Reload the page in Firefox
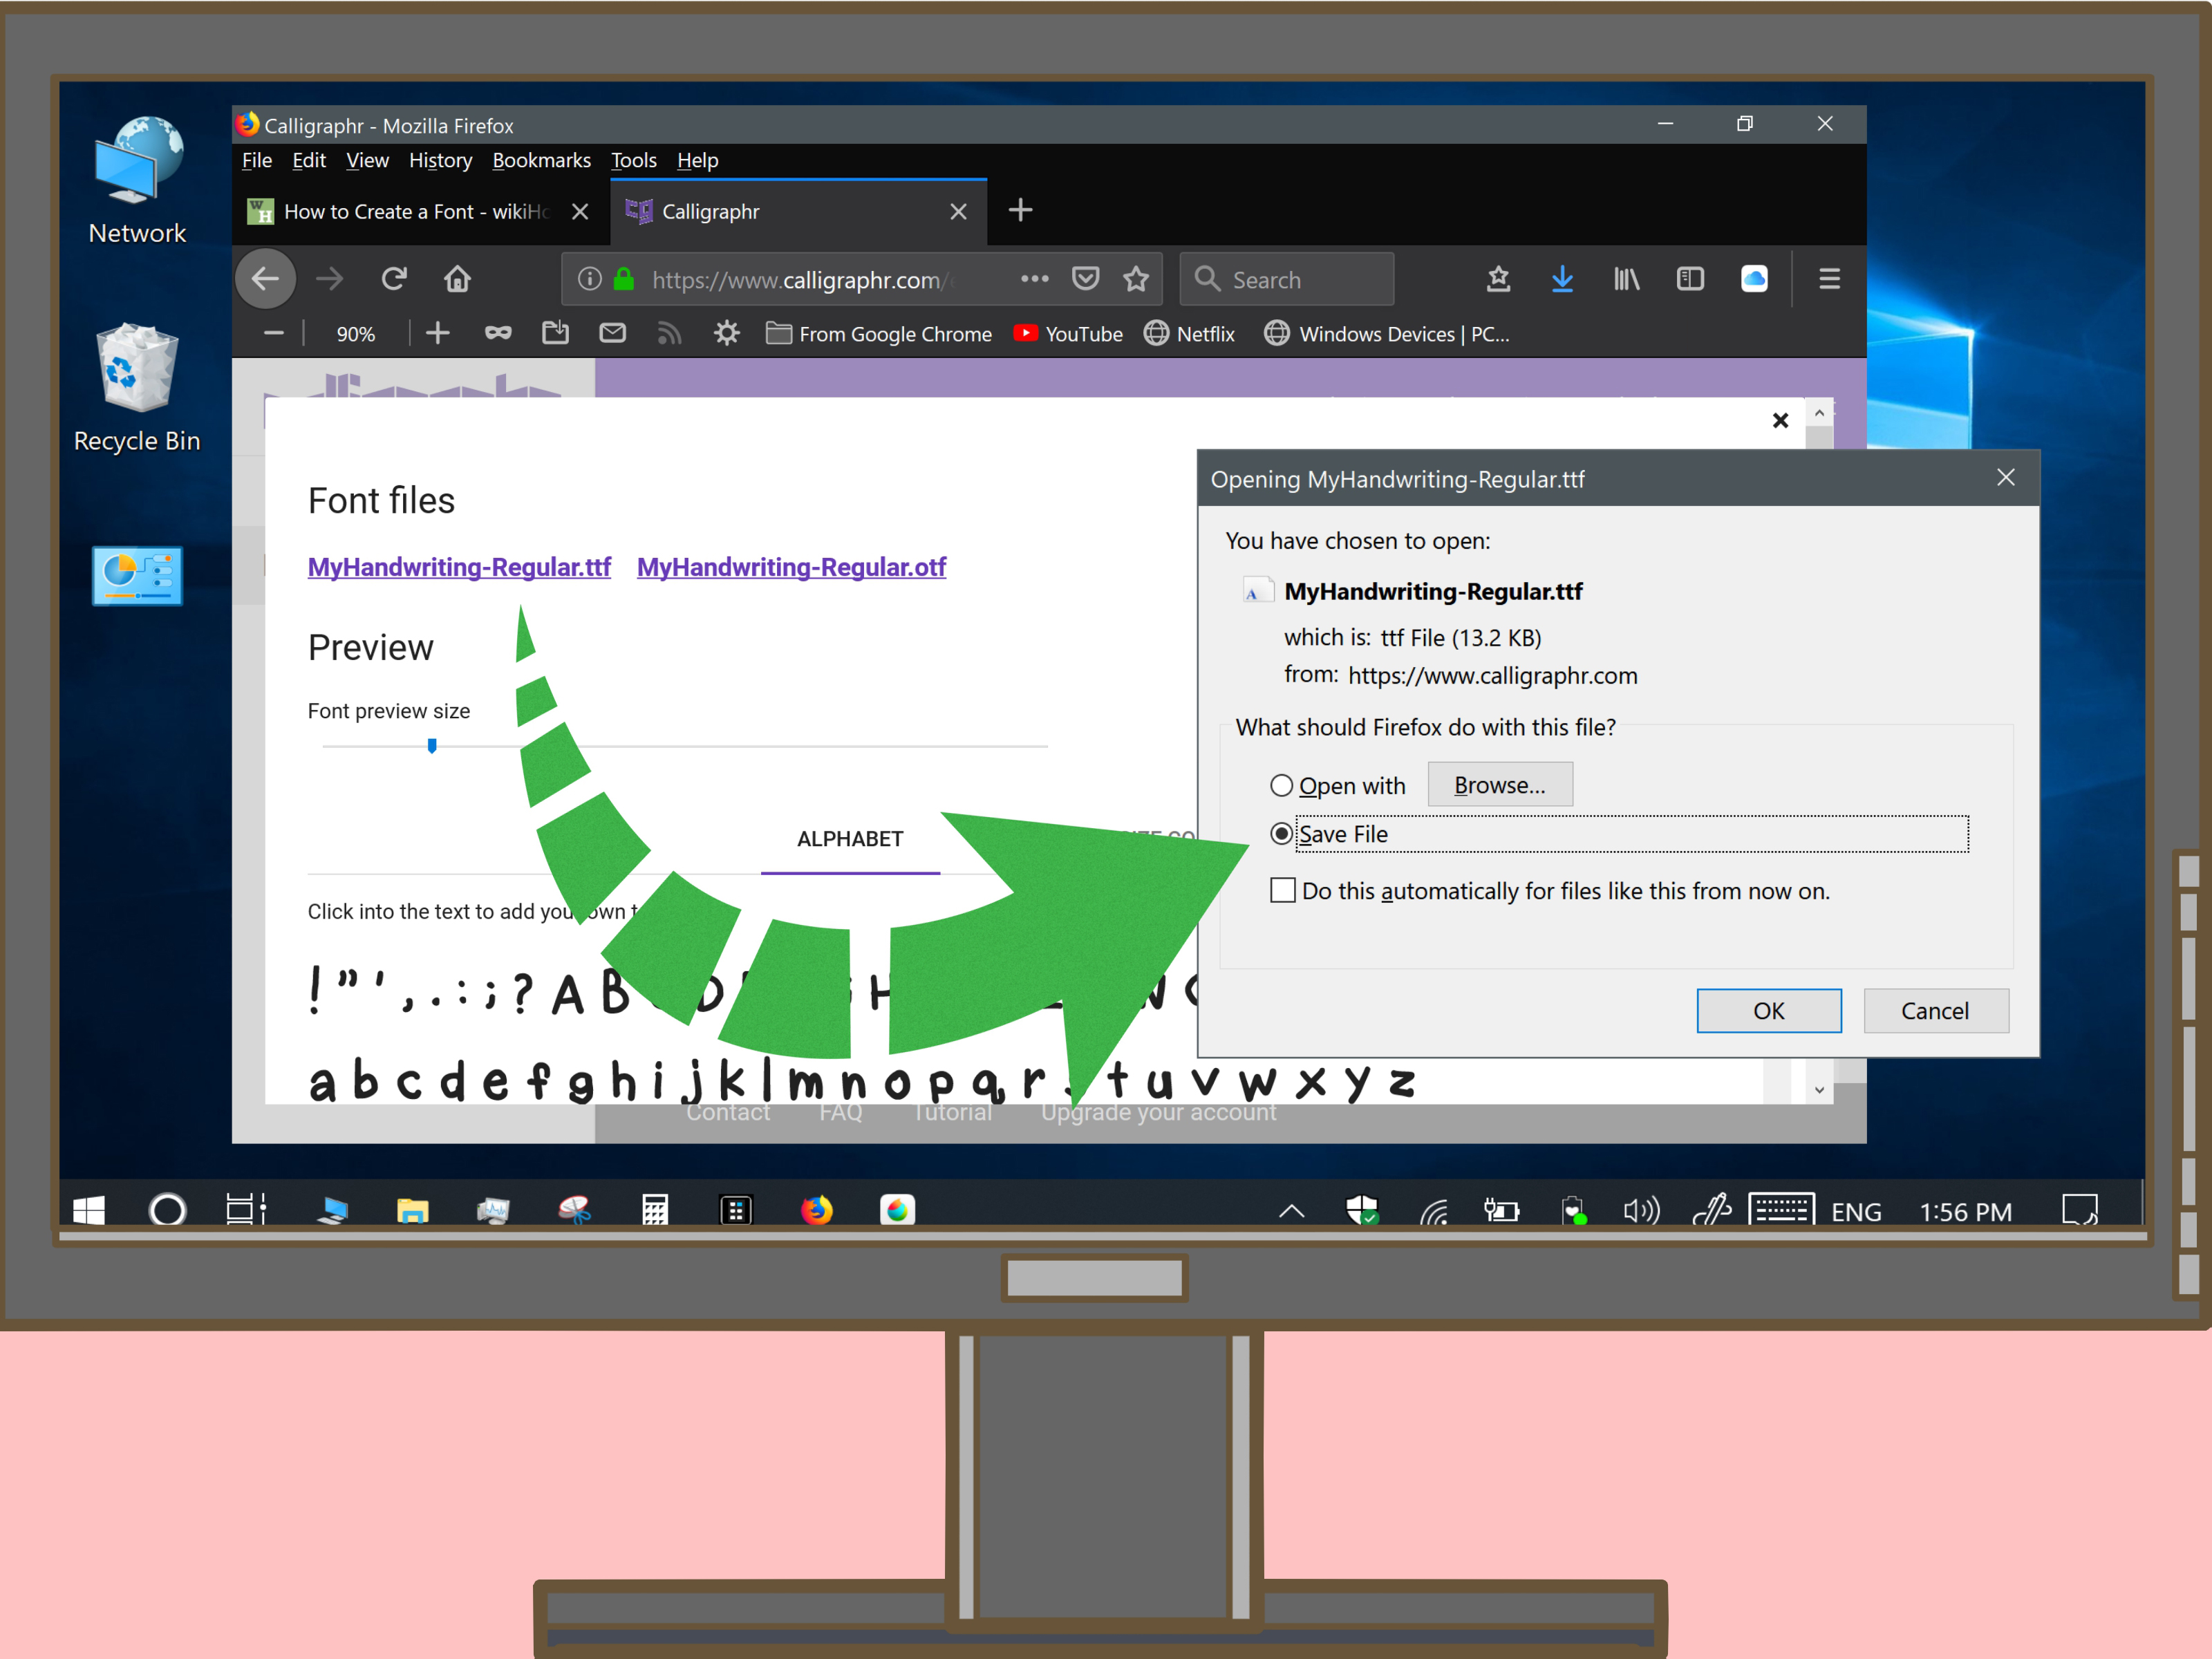 [x=394, y=279]
